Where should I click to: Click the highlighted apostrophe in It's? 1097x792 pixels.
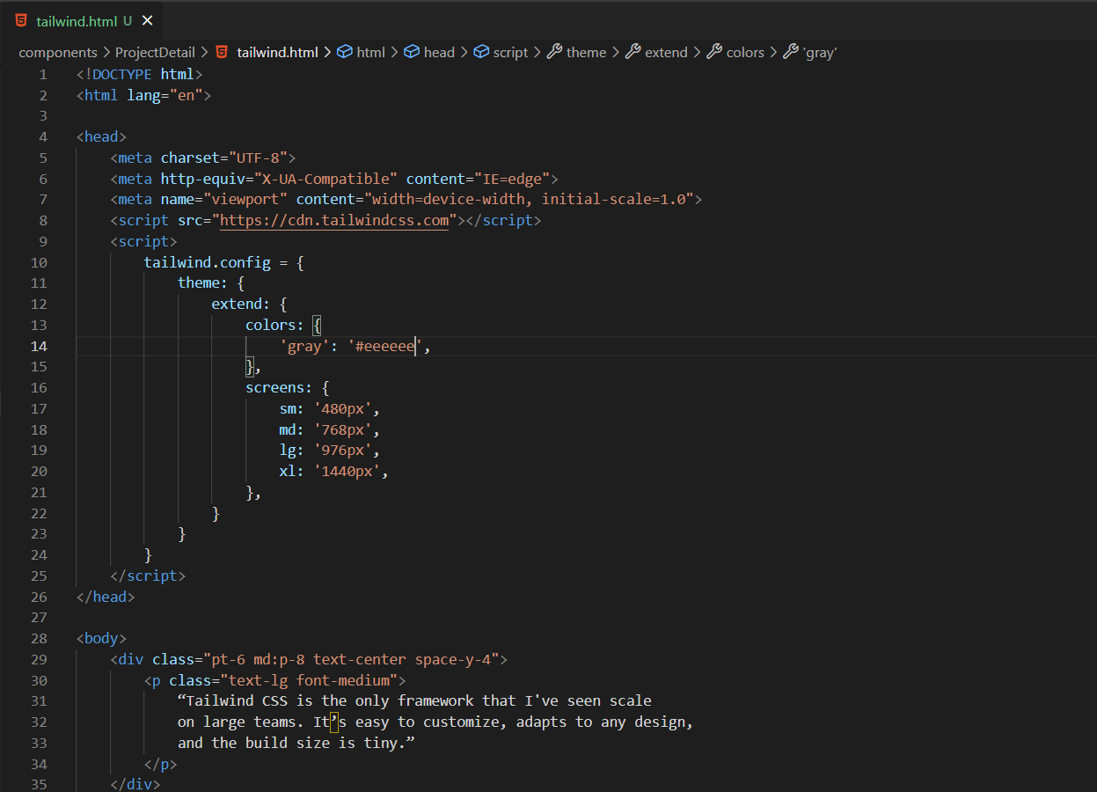(334, 722)
